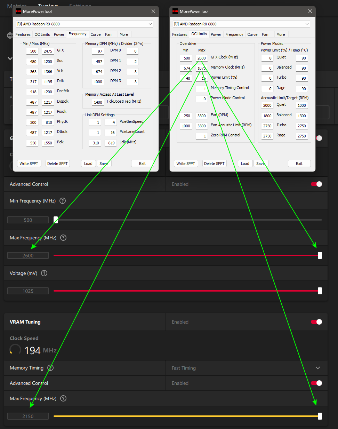The width and height of the screenshot is (338, 429).
Task: Open OC Limits tab in left window
Action: 42,34
